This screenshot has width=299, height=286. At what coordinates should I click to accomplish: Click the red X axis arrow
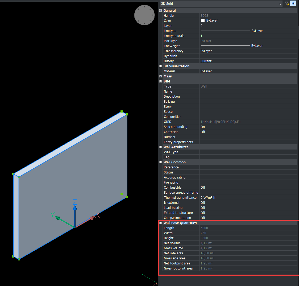click(x=92, y=218)
